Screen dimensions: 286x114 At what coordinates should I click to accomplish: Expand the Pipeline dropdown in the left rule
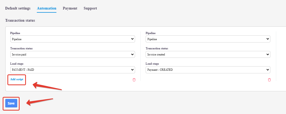tap(73, 39)
